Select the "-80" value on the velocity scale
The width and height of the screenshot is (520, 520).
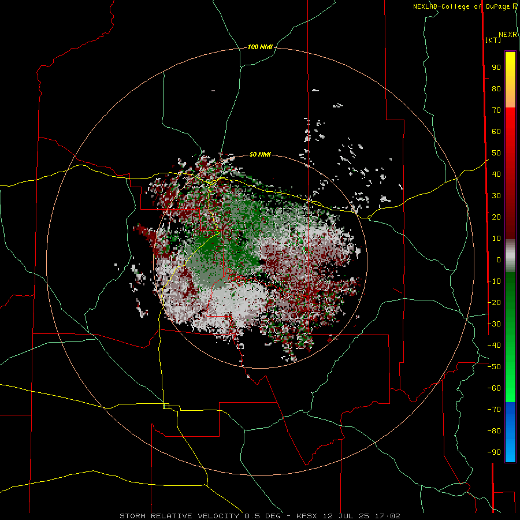pos(494,431)
